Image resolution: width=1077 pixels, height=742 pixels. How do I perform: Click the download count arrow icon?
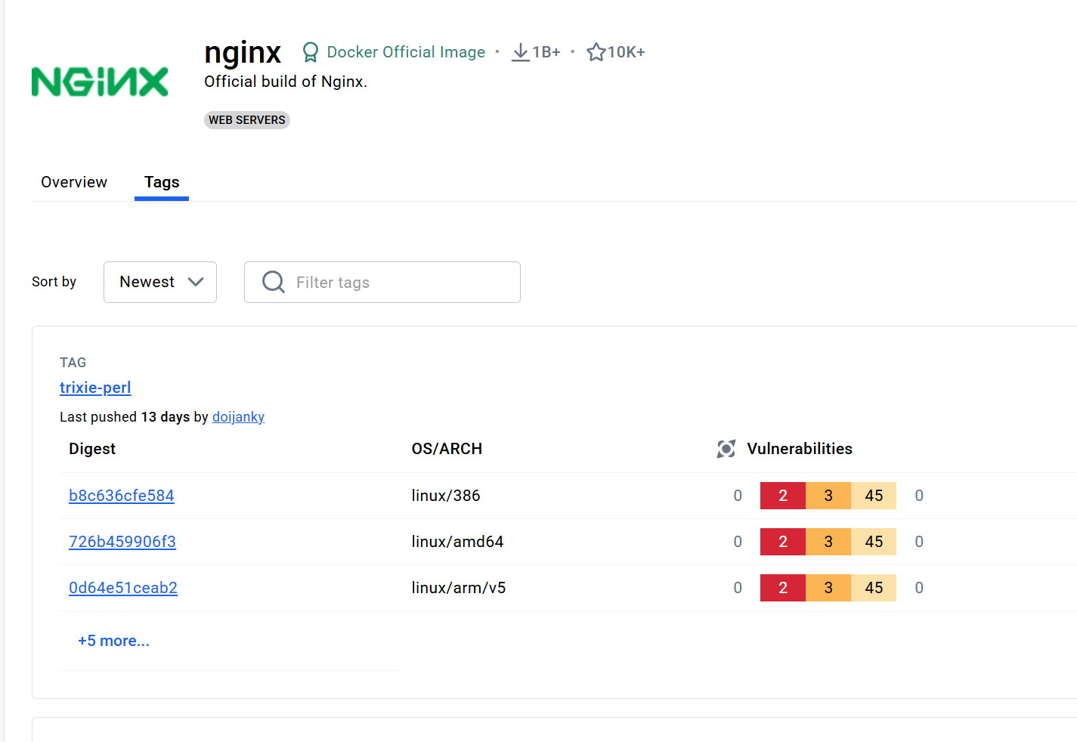click(521, 52)
